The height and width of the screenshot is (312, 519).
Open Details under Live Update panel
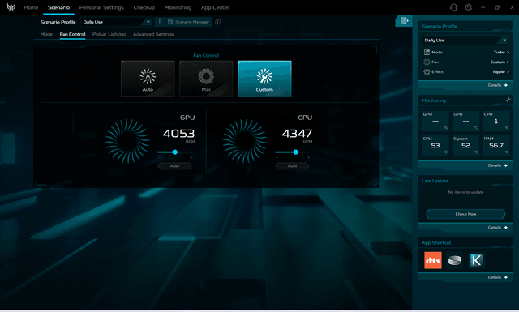[x=497, y=227]
